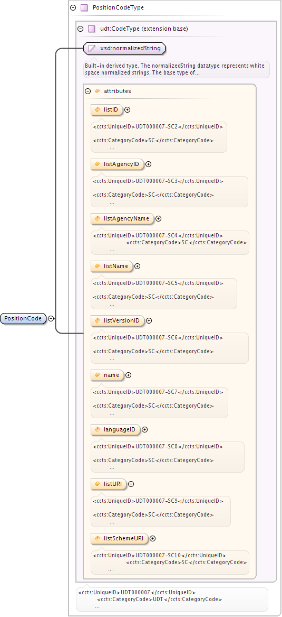Open UDT000007 annotation at diagram bottom

(172, 600)
